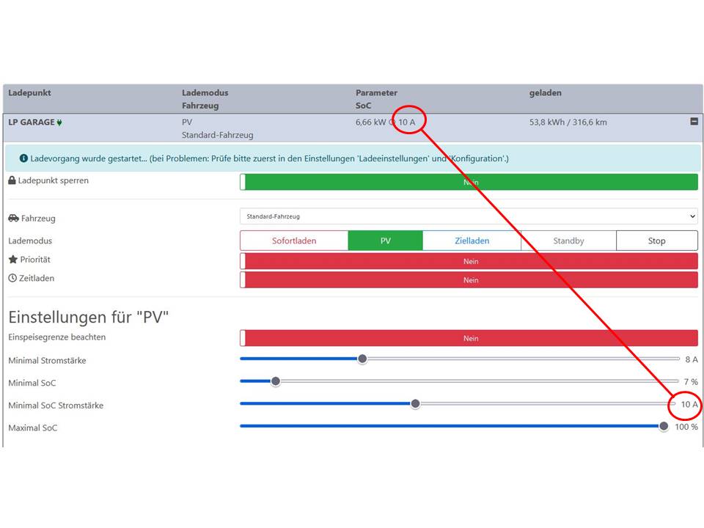The image size is (704, 528).
Task: Click the green plug icon beside LP GARAGE
Action: coord(59,122)
